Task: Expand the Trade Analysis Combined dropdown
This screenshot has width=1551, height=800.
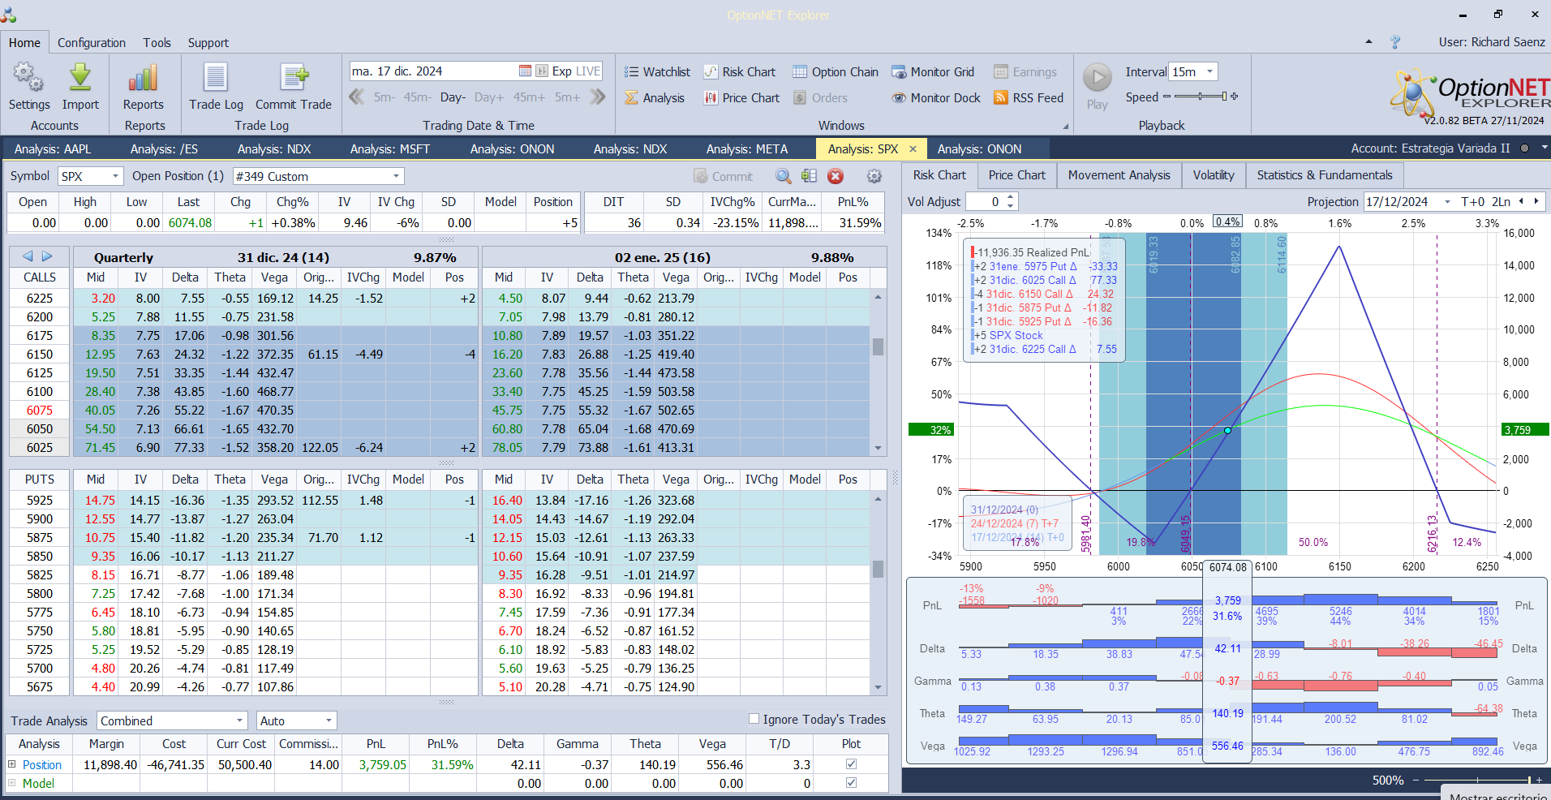Action: 239,720
